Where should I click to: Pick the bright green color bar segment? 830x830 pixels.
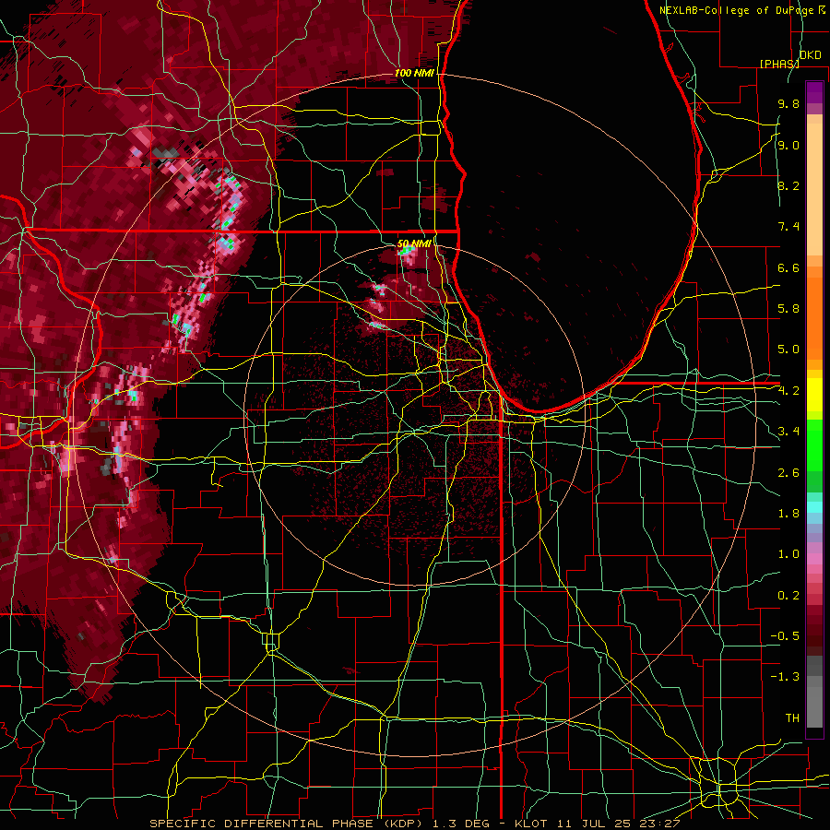click(x=814, y=445)
